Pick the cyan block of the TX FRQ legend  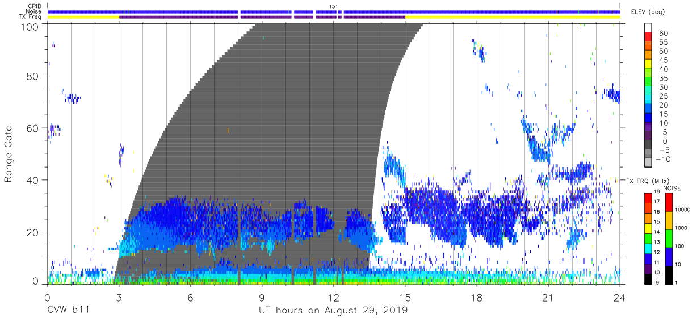[x=648, y=248]
